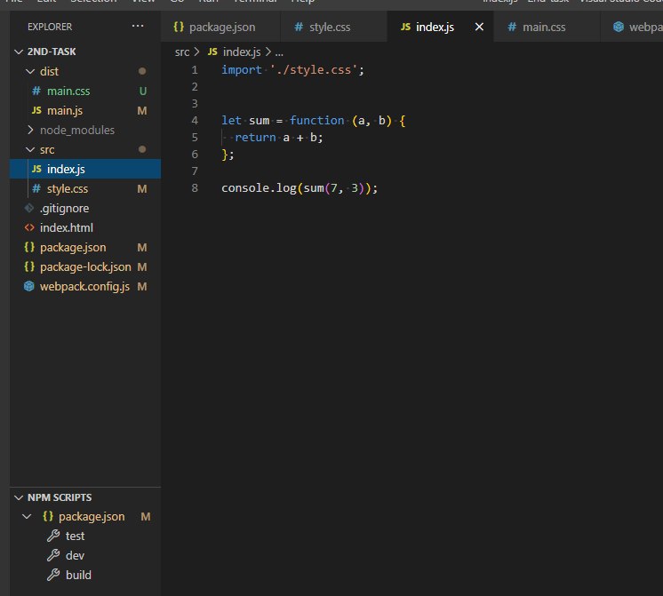
Task: Click the 'return a + b;' code line
Action: tap(279, 138)
